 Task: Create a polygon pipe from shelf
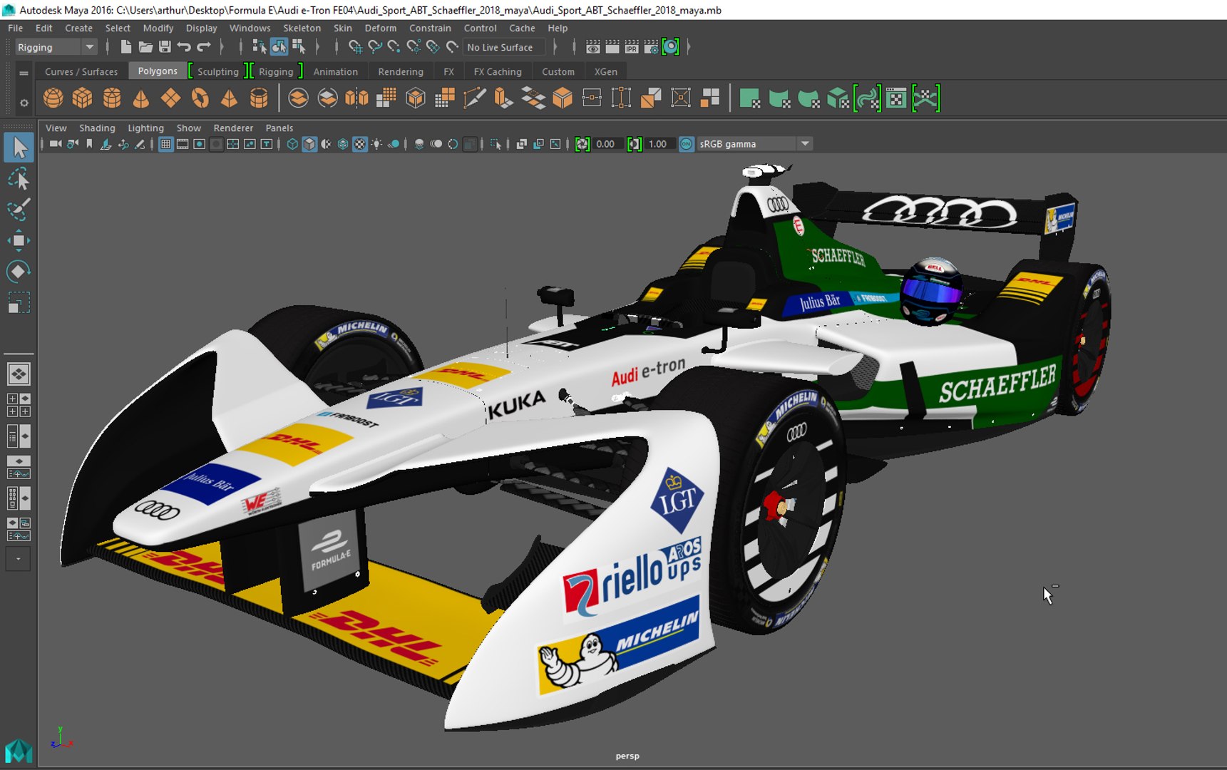(259, 98)
